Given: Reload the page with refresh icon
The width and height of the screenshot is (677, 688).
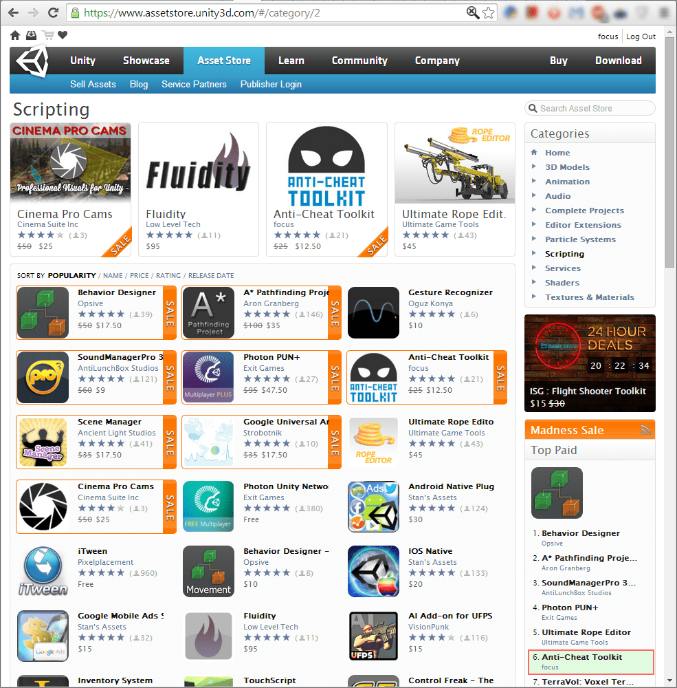Looking at the screenshot, I should pyautogui.click(x=53, y=12).
